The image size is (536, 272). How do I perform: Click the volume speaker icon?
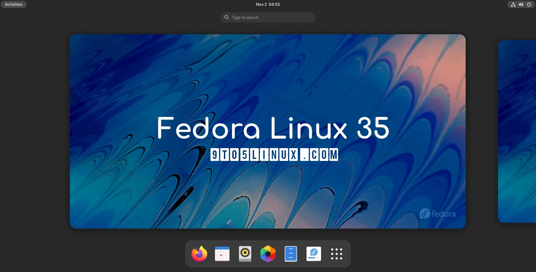(521, 4)
